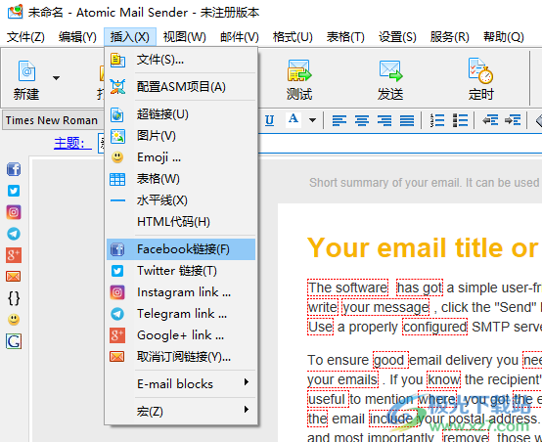Choose 配置ASM项目(A) menu entry
Screen dimensions: 542x442
click(181, 87)
